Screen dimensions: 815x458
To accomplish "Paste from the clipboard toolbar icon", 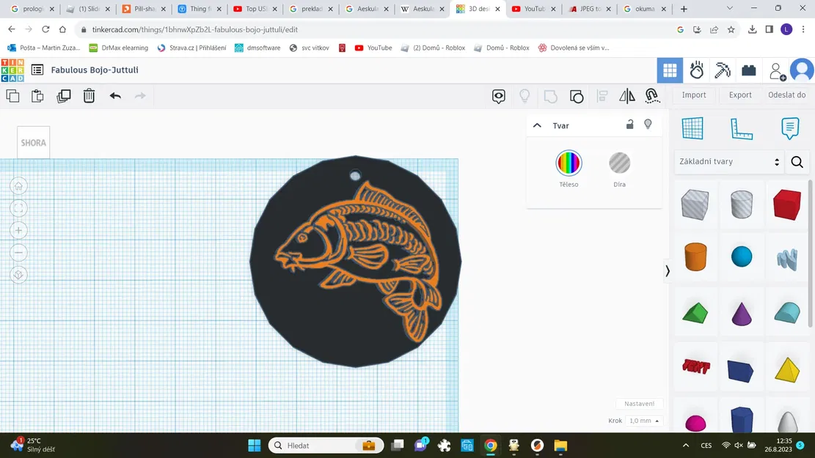I will [x=37, y=95].
